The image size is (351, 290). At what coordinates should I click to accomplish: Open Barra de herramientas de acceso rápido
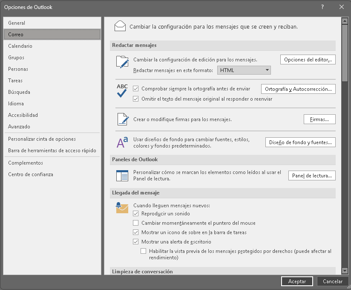[x=52, y=151]
